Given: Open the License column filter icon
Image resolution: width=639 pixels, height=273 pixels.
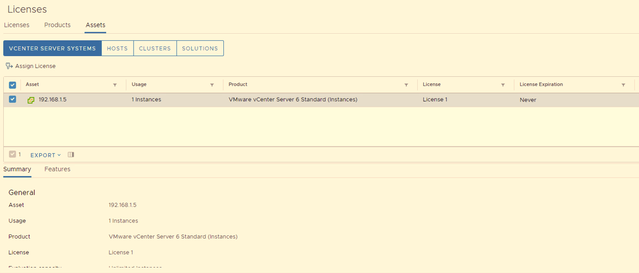Looking at the screenshot, I should (x=503, y=85).
